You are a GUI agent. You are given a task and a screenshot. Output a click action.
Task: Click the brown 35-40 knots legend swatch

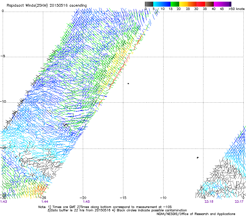coord(209,4)
